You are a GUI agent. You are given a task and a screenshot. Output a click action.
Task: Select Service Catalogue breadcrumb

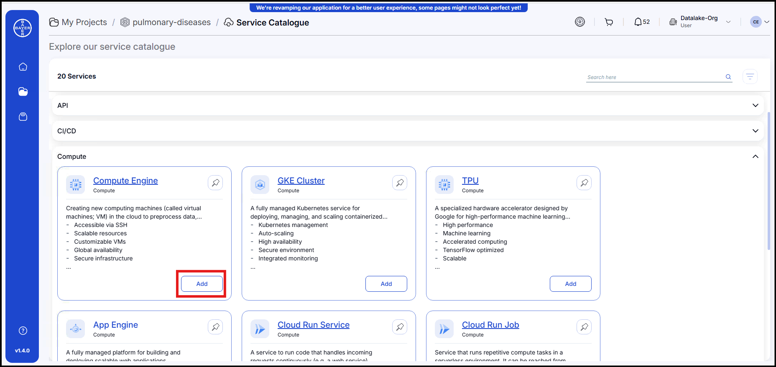[x=273, y=23]
